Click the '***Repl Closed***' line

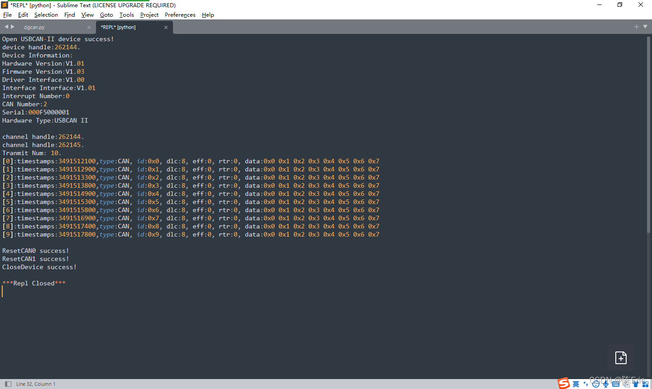[x=34, y=284]
